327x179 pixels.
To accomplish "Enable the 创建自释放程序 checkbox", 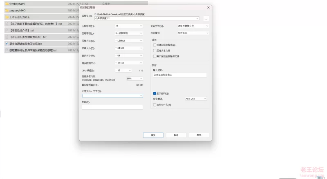I will click(155, 45).
